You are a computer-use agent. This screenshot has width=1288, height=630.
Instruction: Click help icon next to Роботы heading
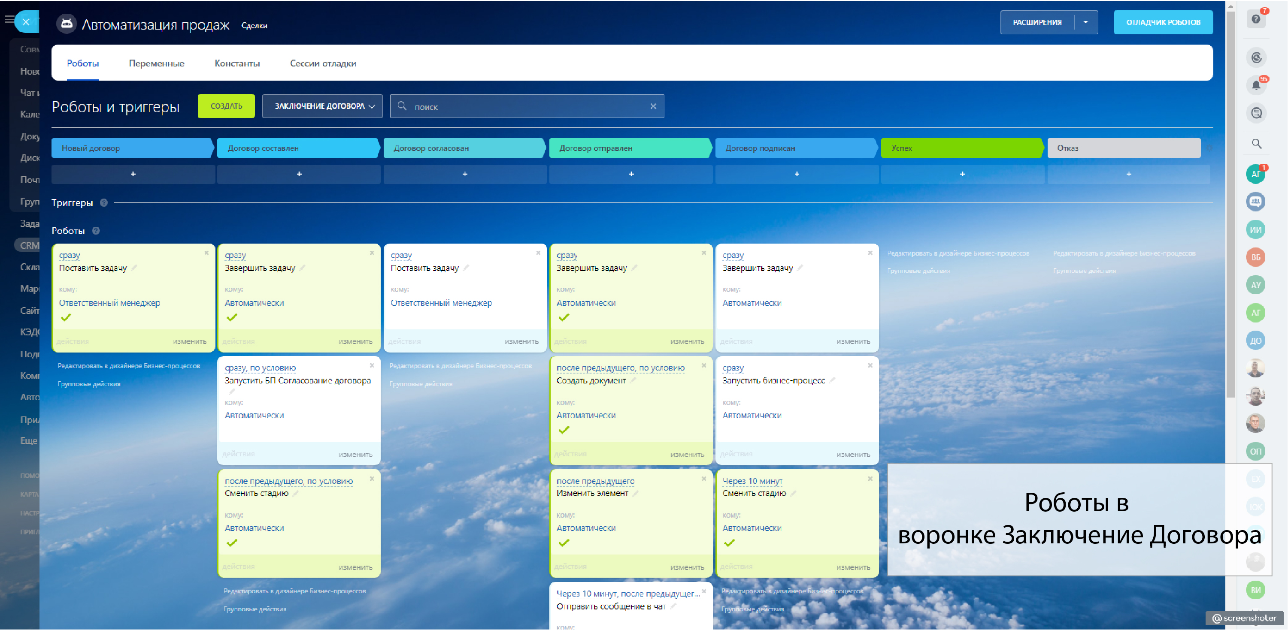pyautogui.click(x=96, y=230)
